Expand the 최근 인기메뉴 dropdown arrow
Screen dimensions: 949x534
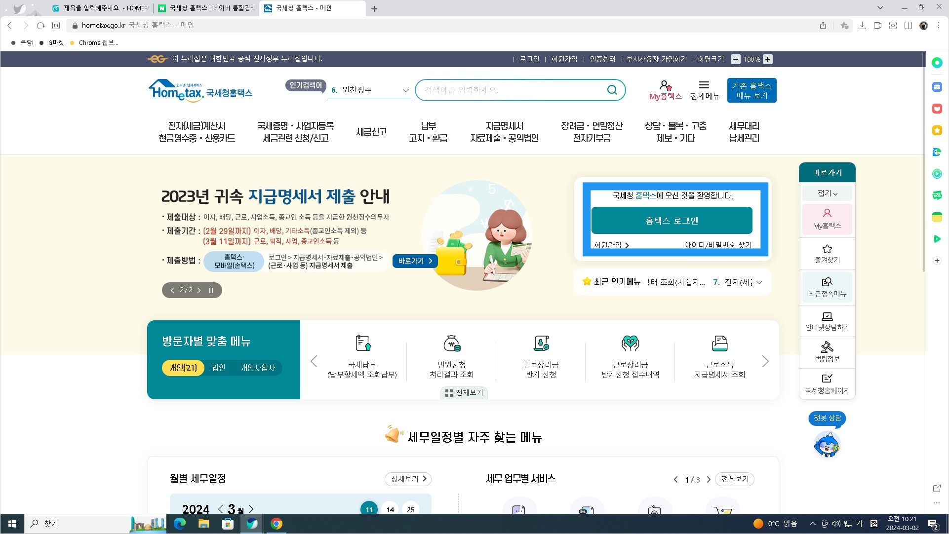pyautogui.click(x=759, y=282)
